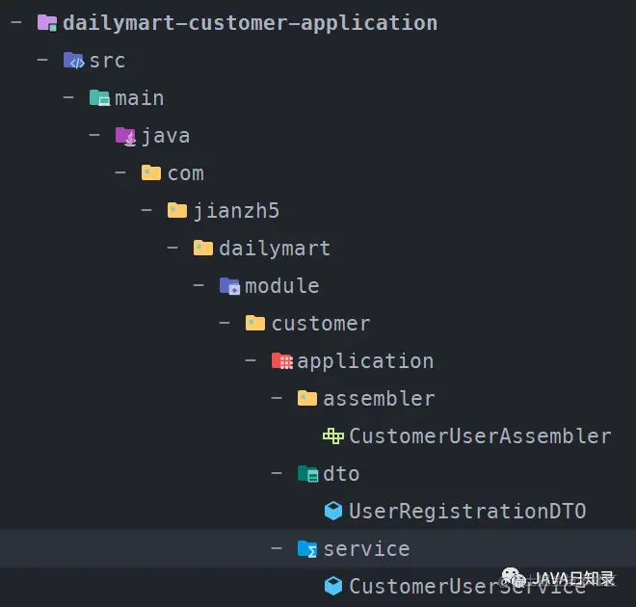Viewport: 636px width, 607px height.
Task: Select the service label
Action: click(x=367, y=549)
